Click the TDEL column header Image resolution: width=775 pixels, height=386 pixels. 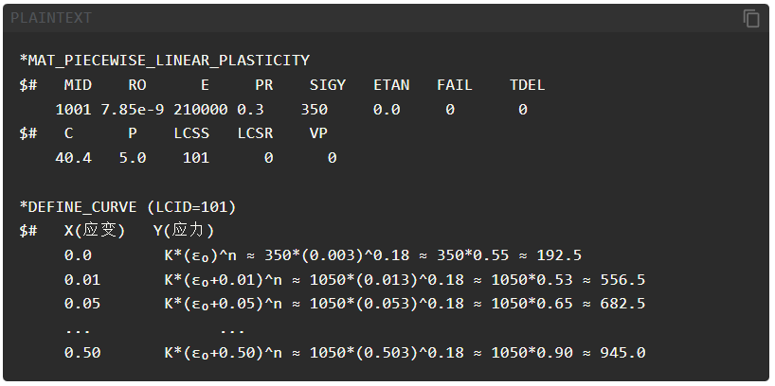[x=528, y=85]
